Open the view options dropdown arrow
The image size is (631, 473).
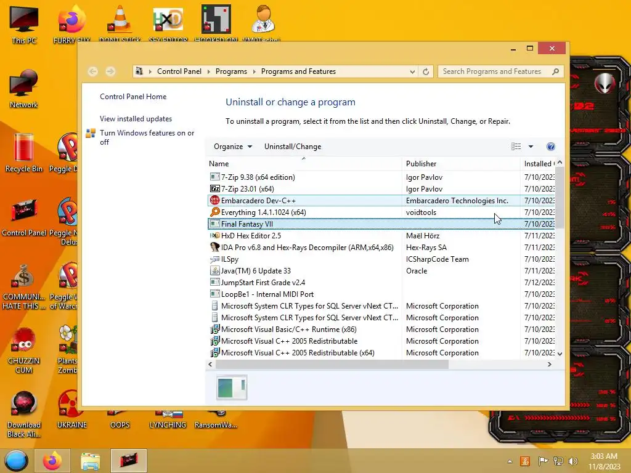point(531,147)
